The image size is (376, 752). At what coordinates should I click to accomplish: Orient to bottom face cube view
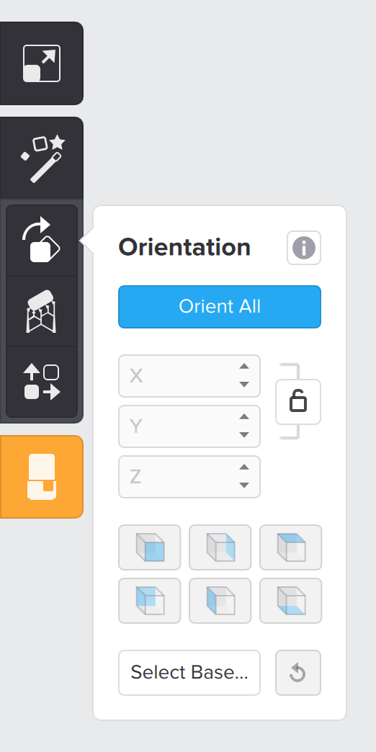coord(290,601)
